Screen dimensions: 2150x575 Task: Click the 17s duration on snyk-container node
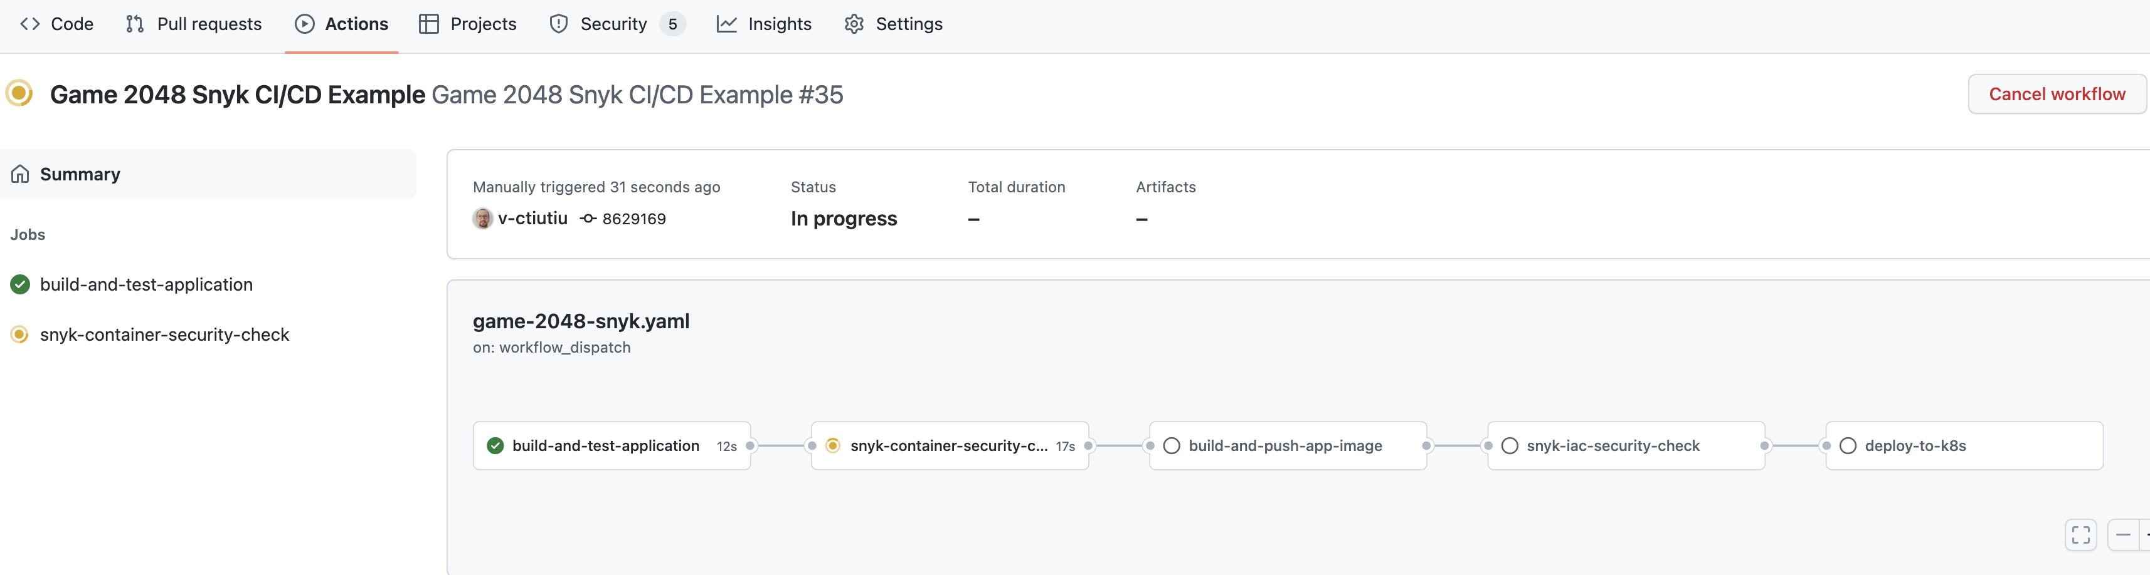[1065, 447]
